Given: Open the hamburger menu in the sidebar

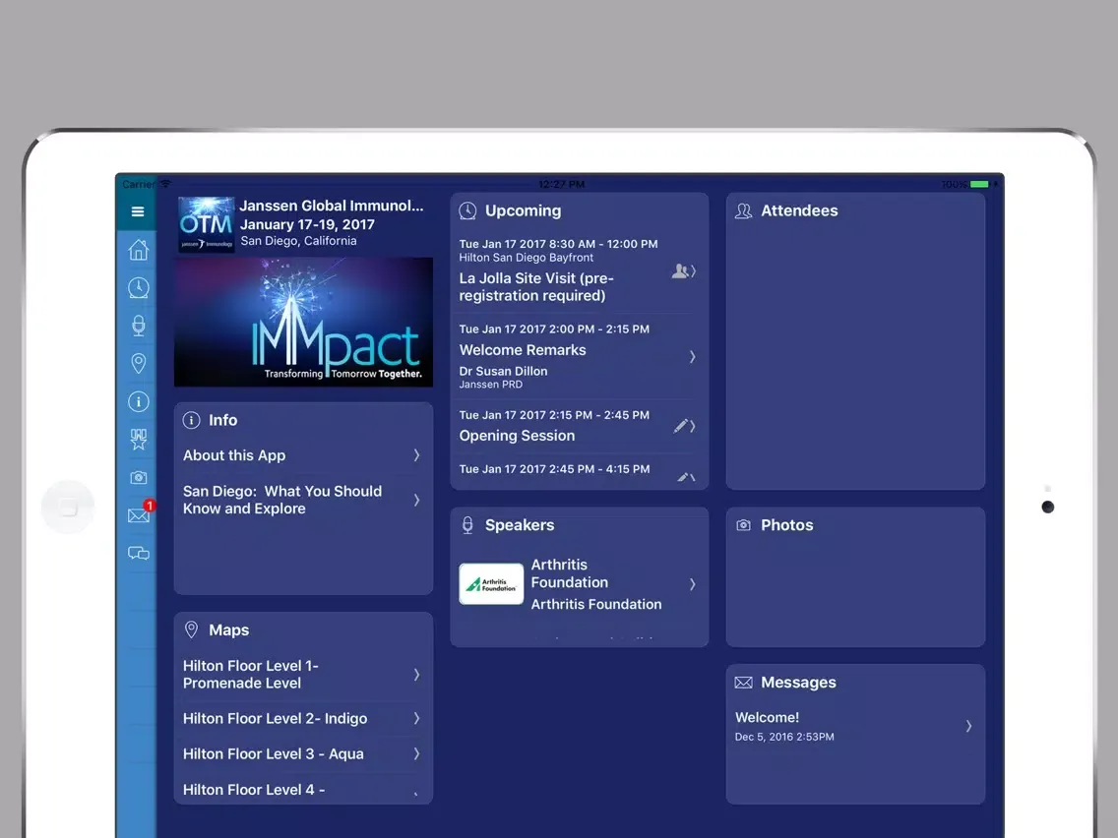Looking at the screenshot, I should point(138,211).
